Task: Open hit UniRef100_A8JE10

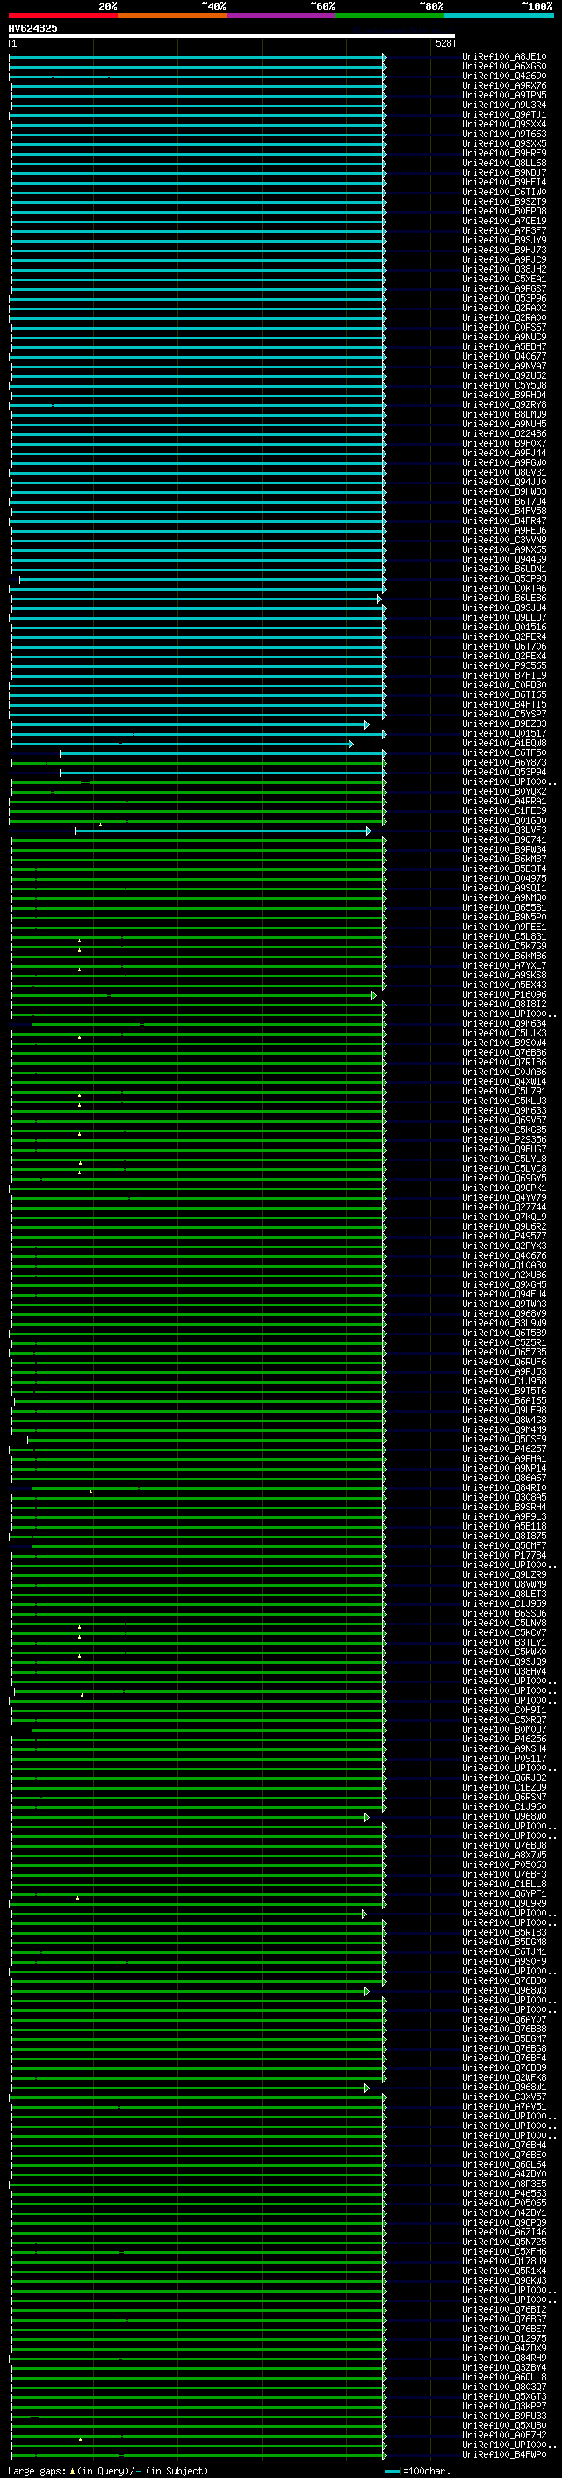Action: (x=504, y=57)
